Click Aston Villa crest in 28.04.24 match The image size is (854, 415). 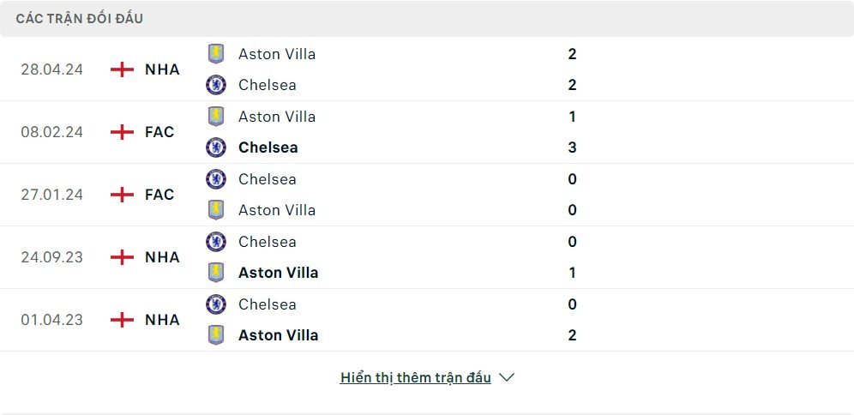click(x=216, y=53)
